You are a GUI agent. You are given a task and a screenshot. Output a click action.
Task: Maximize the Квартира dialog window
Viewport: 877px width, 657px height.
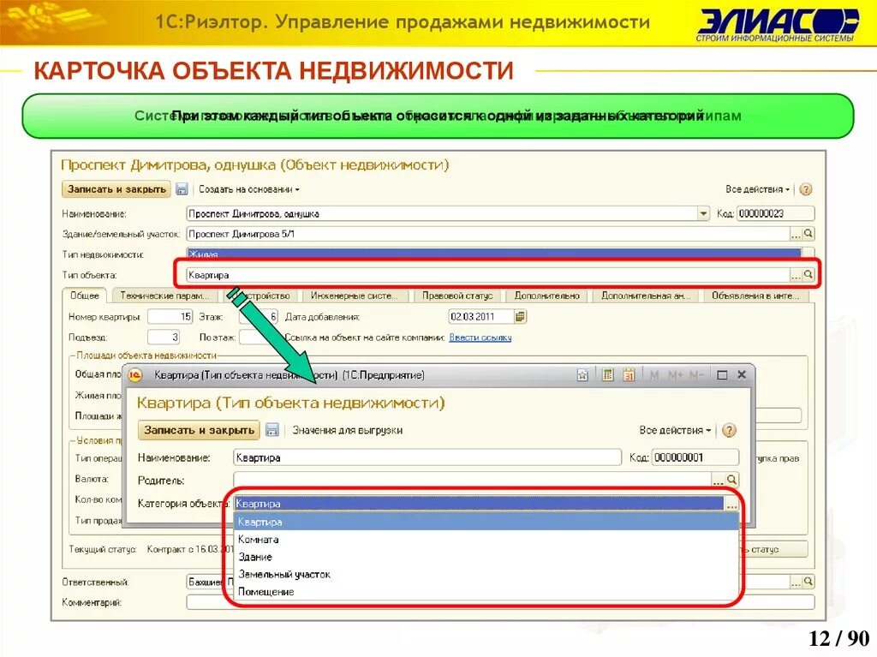tap(722, 375)
